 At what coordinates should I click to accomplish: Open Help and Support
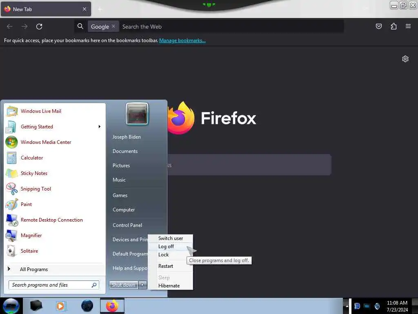coord(129,268)
